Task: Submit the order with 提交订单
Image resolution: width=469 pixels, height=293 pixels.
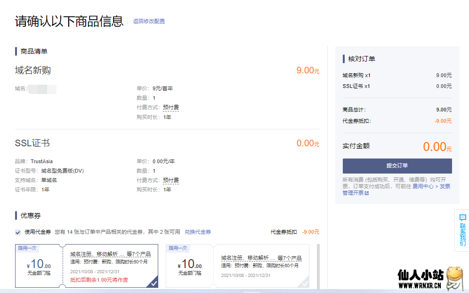Action: (397, 166)
